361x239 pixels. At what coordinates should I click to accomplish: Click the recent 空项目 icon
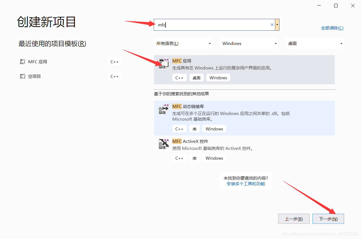[x=23, y=76]
